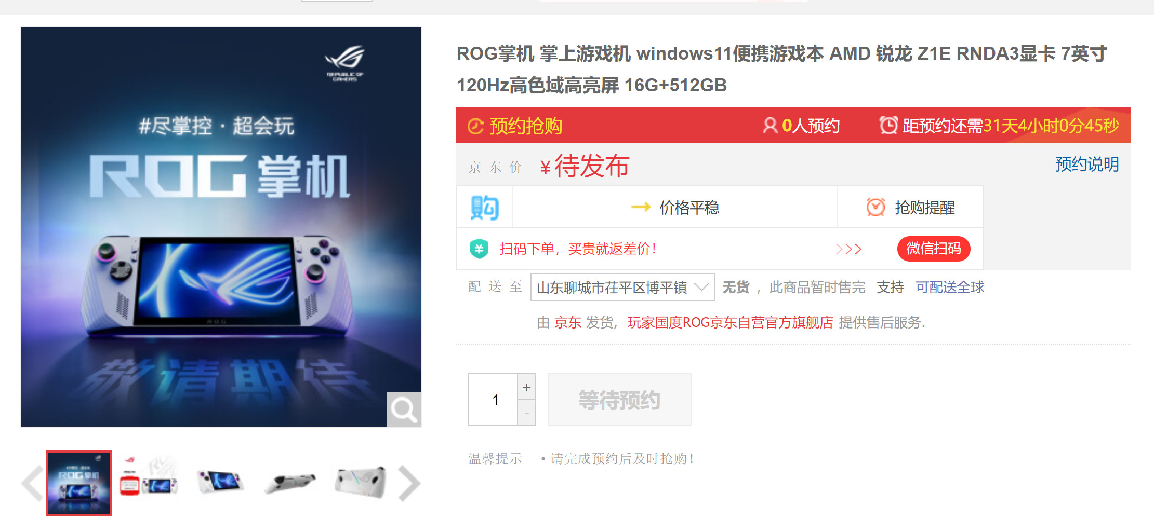Open the 山东聊城市茌平区博平镇 delivery address dropdown
Screen dimensions: 1154x520
622,287
